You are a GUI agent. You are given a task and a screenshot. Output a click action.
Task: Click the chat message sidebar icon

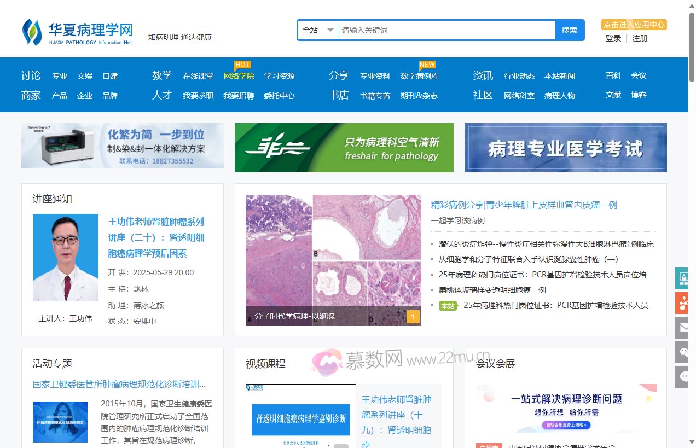click(682, 376)
